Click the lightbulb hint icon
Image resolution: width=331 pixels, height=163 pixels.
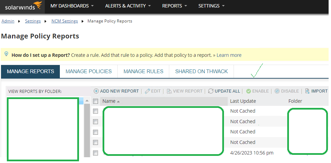coord(6,54)
